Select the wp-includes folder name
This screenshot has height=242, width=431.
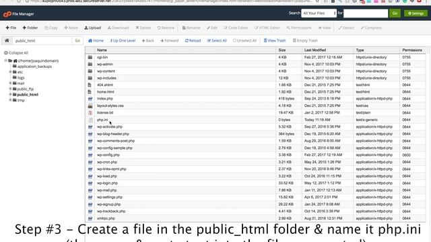tap(106, 78)
